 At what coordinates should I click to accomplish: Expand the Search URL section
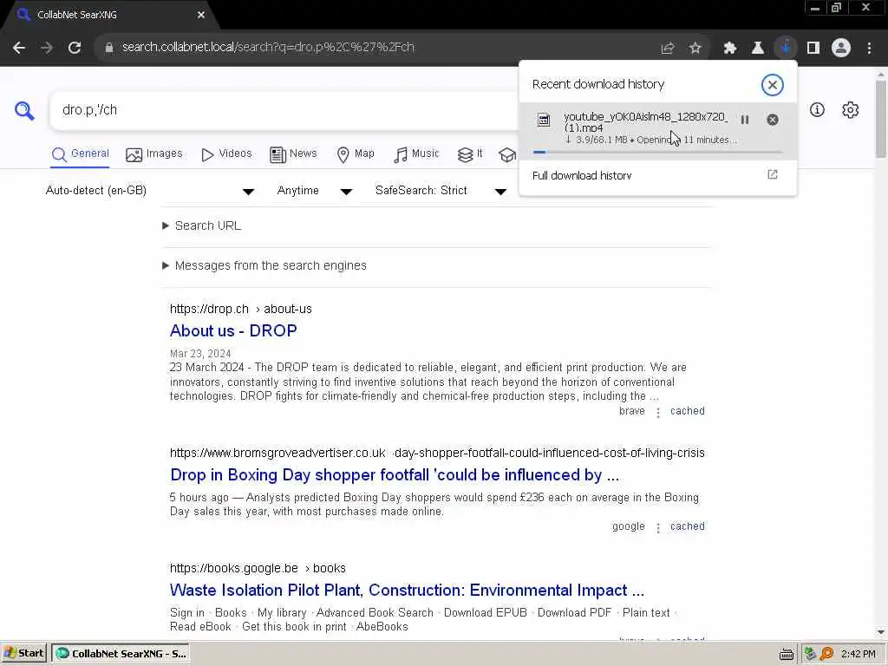click(201, 226)
